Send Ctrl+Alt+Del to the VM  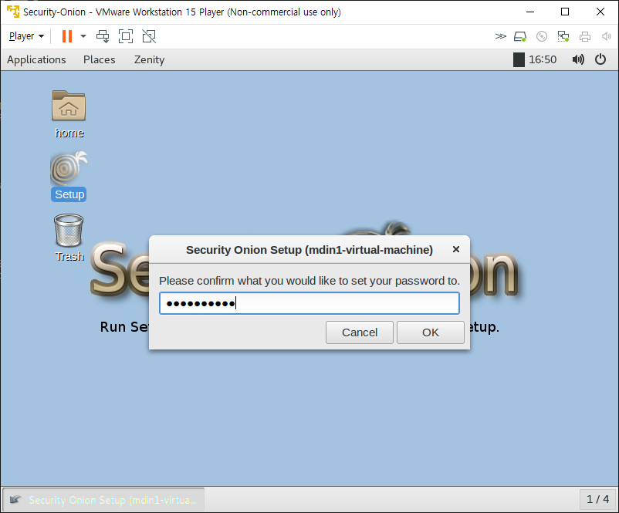point(103,36)
